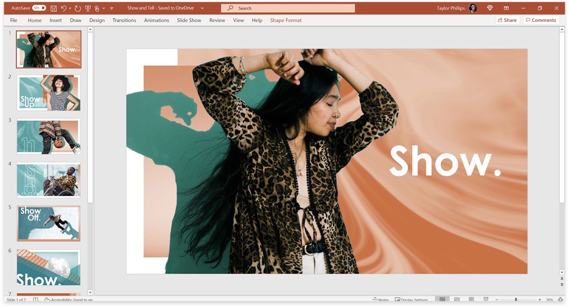
Task: Switch to Slide Sorter view icon
Action: (x=457, y=300)
